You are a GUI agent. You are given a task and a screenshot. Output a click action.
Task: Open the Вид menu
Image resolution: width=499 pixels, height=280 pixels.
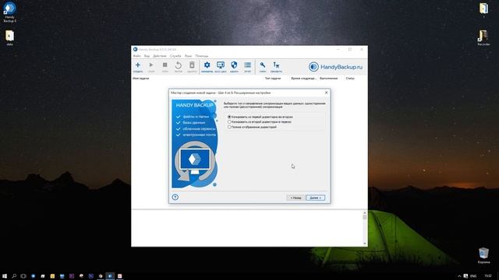point(147,56)
